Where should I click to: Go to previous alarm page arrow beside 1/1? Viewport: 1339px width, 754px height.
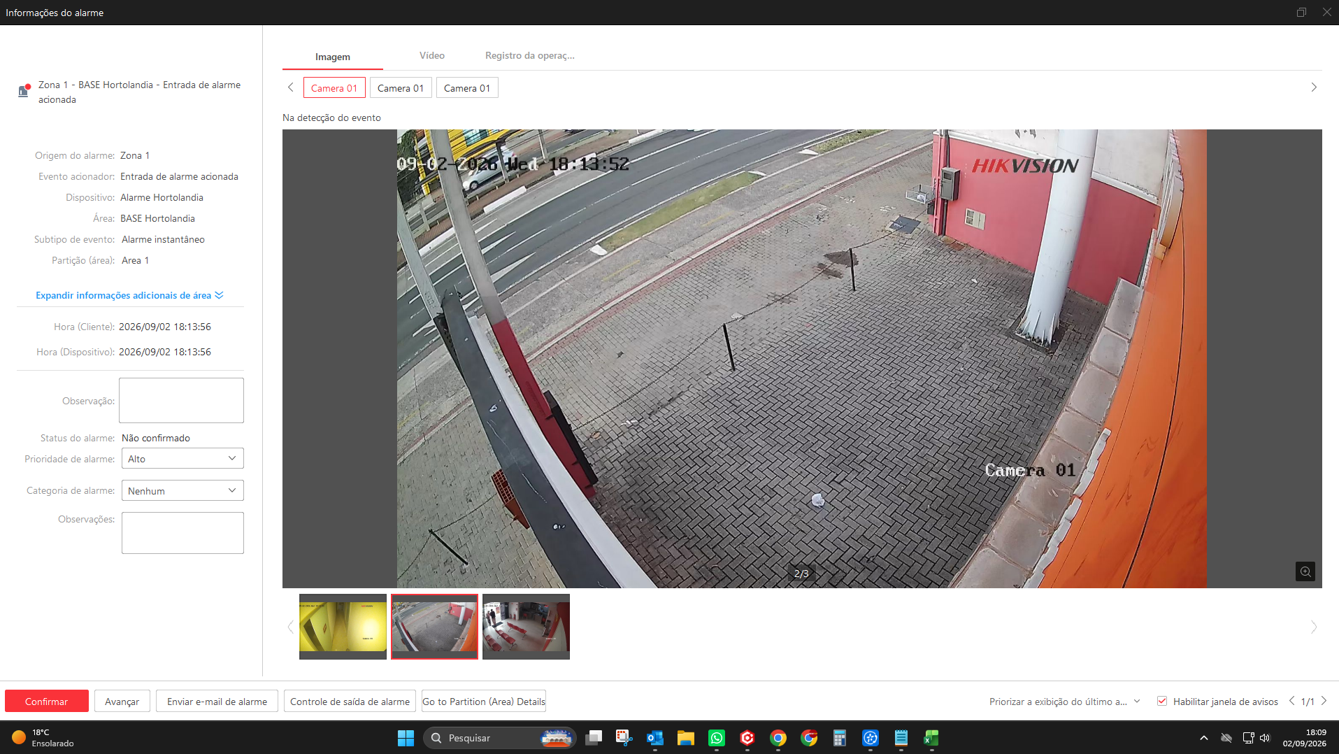click(1291, 701)
